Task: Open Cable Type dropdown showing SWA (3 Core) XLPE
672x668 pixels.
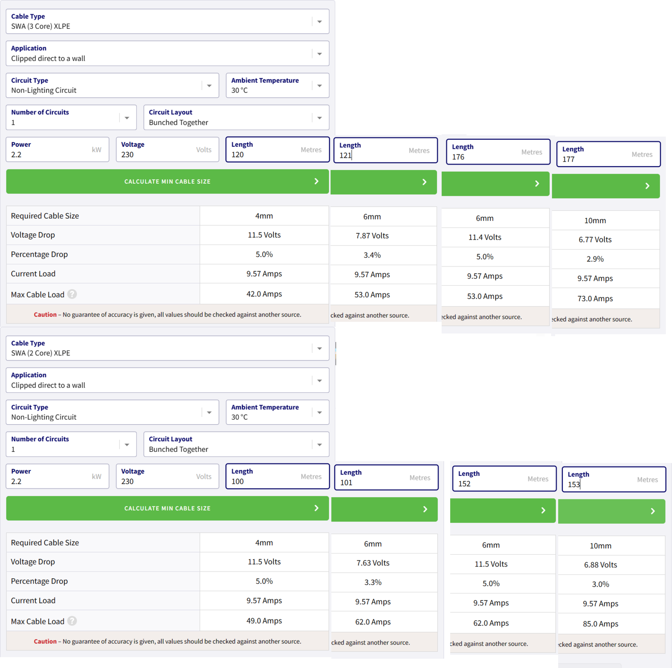Action: click(x=167, y=21)
